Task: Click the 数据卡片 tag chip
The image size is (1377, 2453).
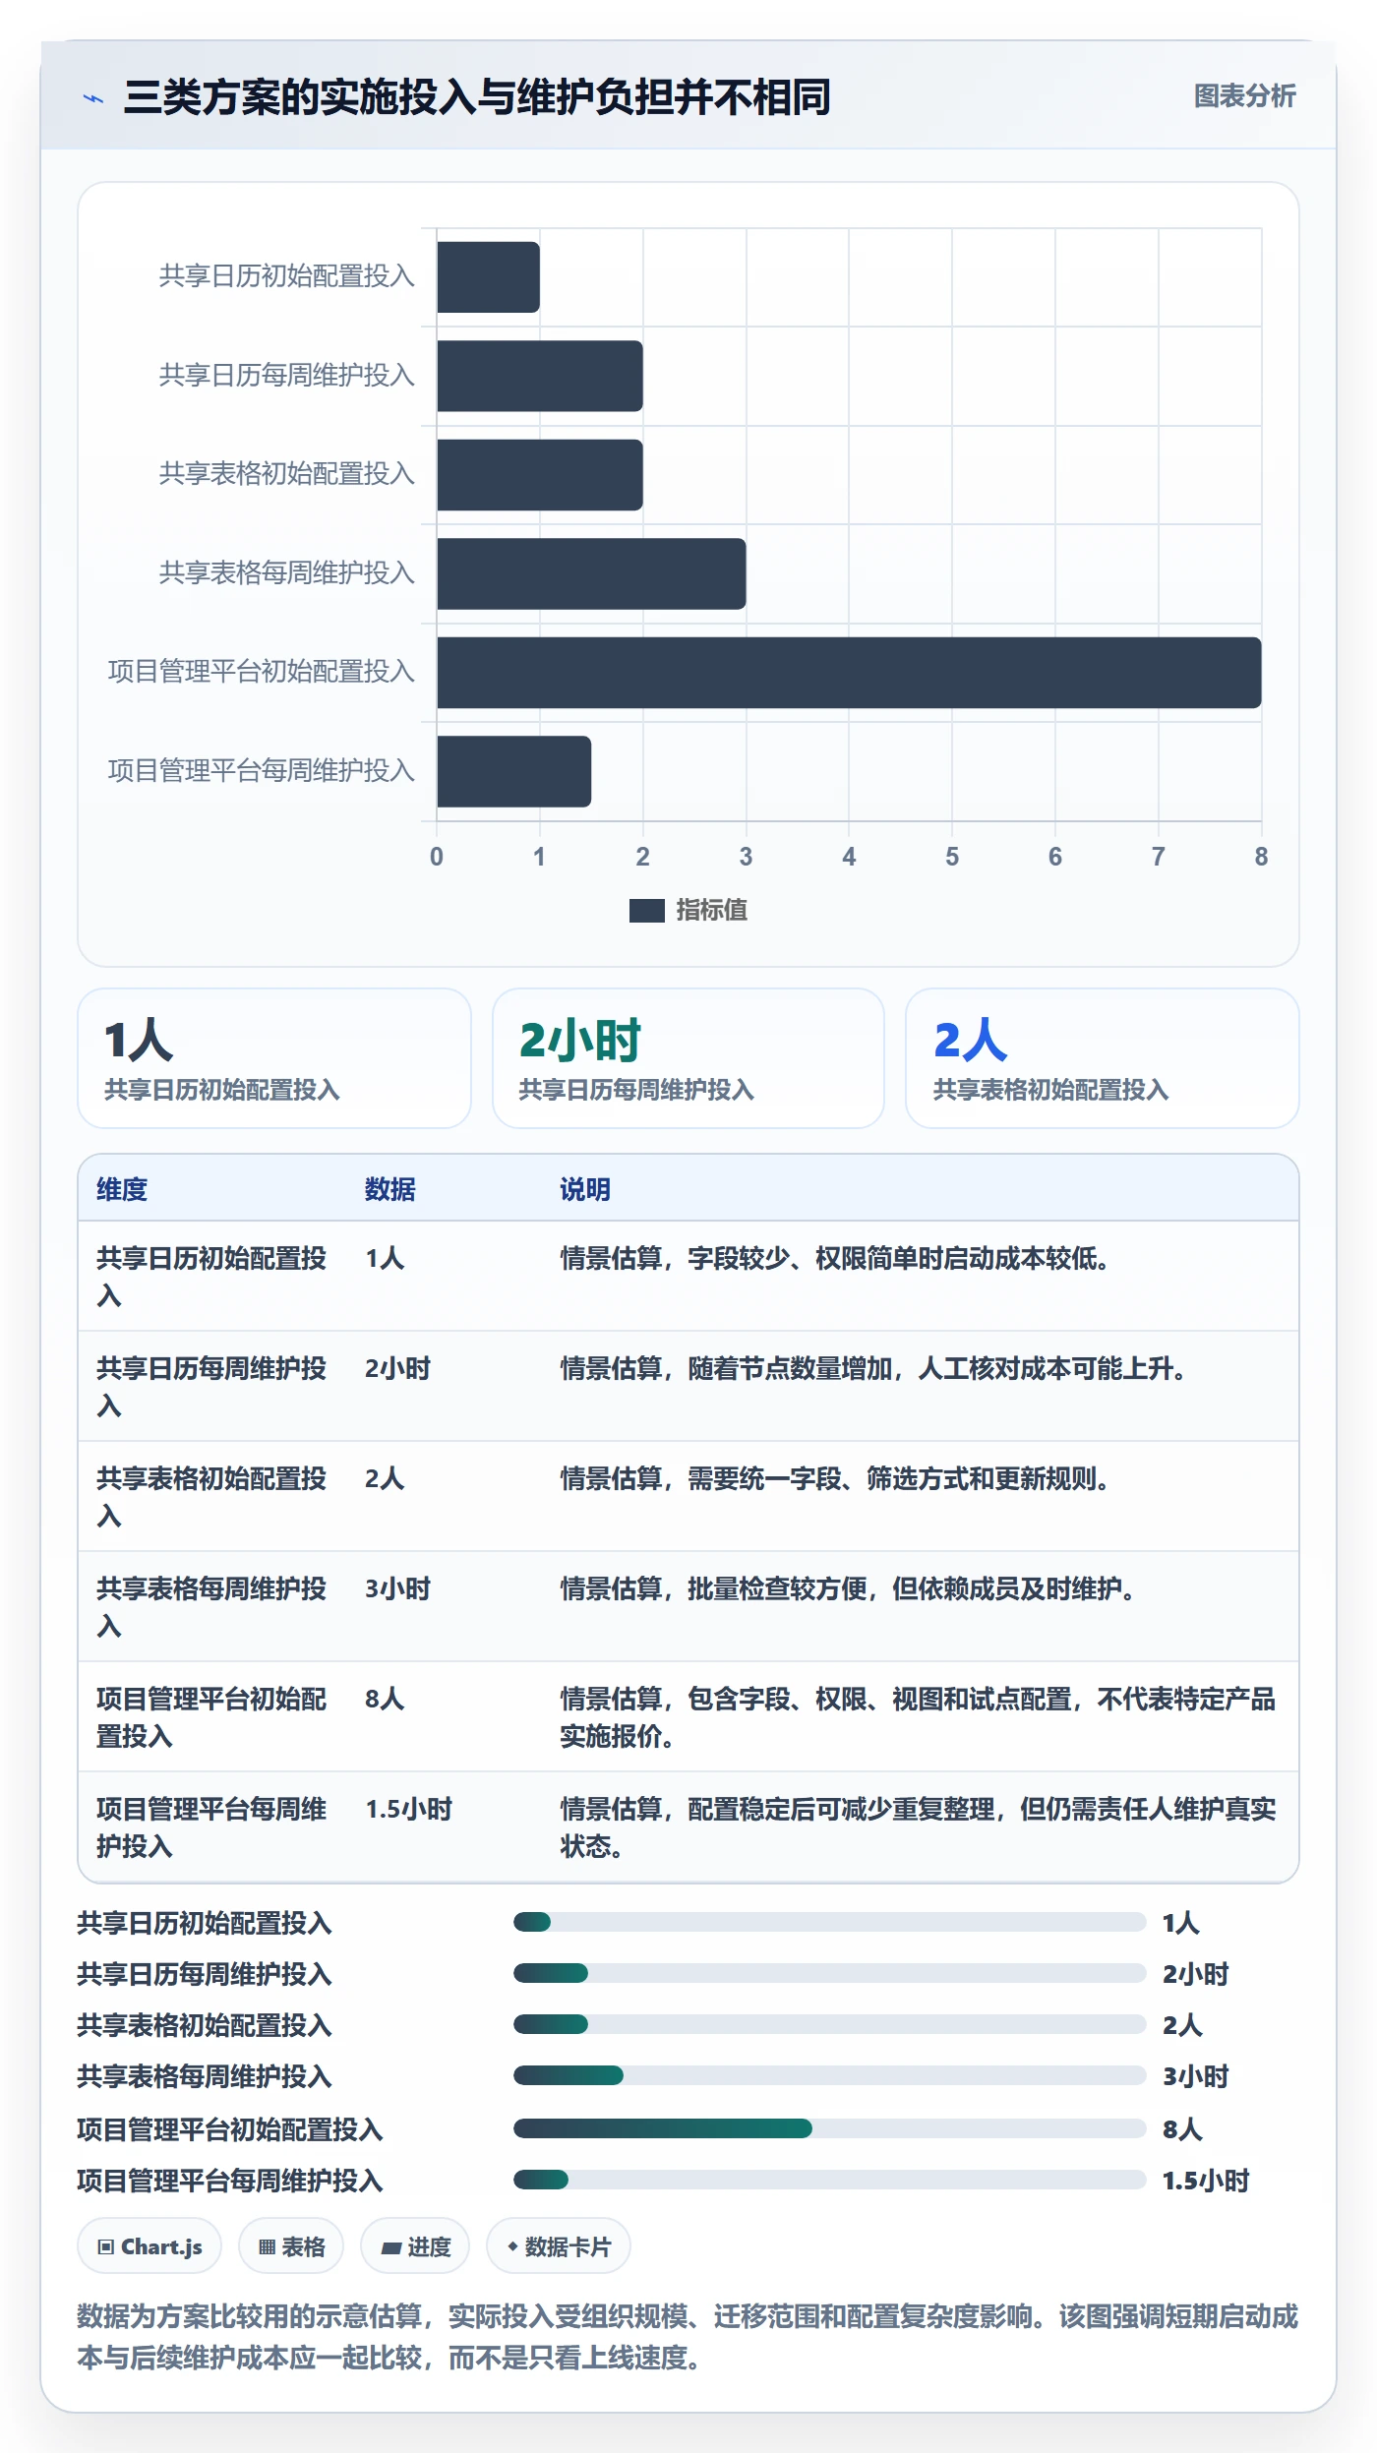Action: pos(559,2246)
